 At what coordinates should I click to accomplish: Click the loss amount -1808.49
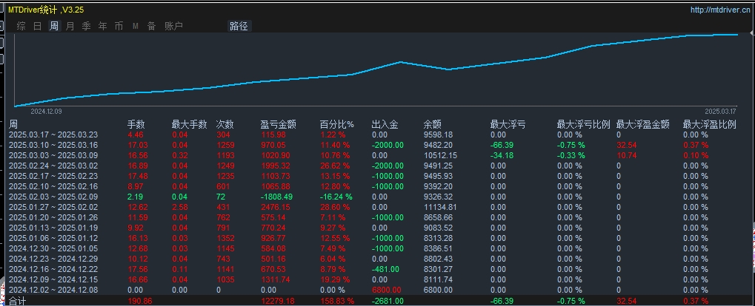[x=276, y=197]
